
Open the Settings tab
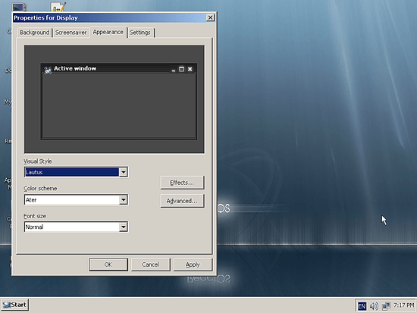[140, 33]
